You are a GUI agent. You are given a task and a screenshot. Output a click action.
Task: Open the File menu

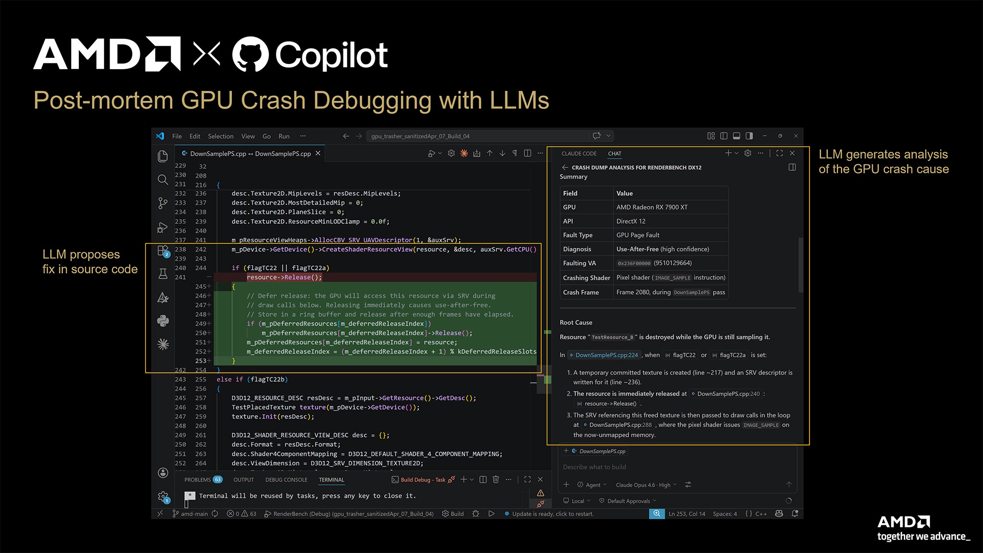click(x=177, y=136)
